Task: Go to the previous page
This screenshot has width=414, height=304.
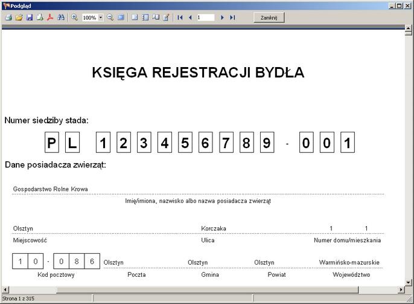Action: pos(190,18)
